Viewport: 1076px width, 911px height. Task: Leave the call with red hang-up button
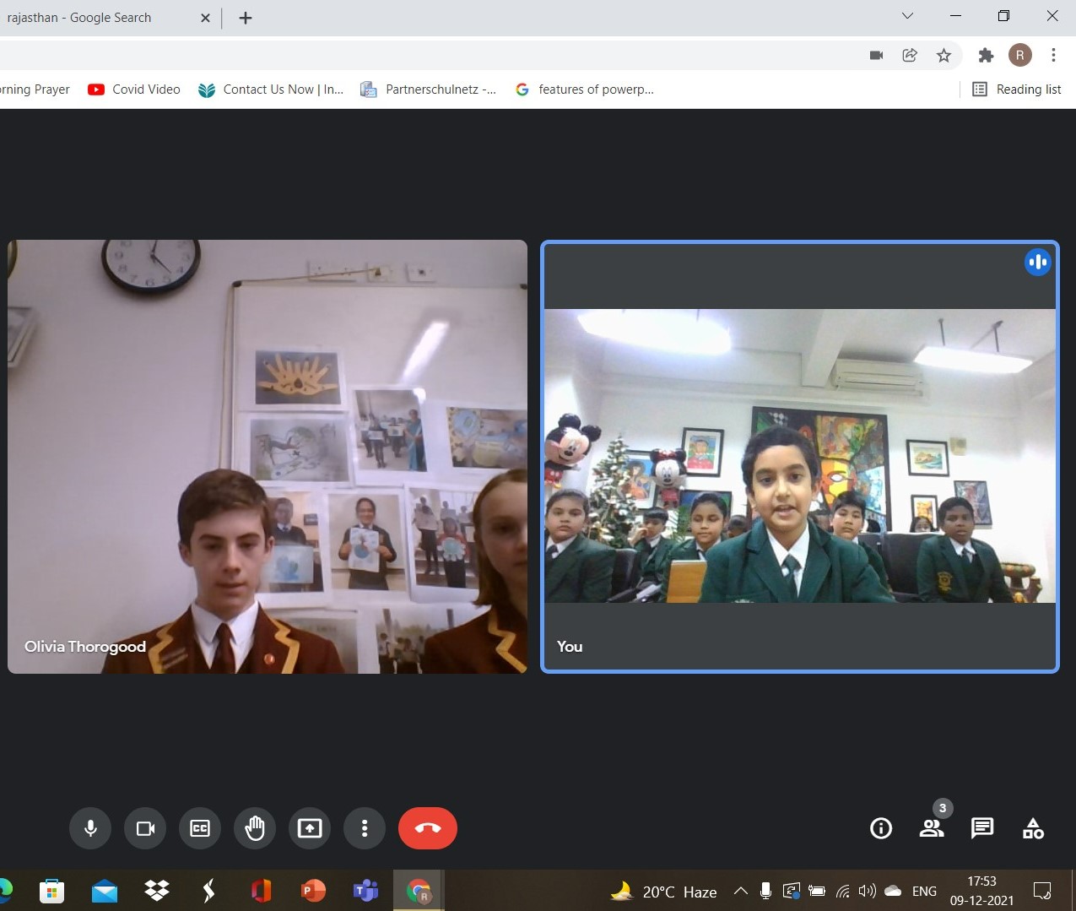(x=427, y=828)
